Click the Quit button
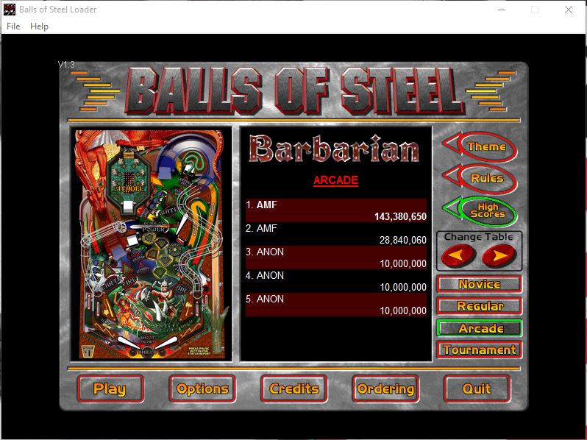The image size is (587, 440). point(477,389)
